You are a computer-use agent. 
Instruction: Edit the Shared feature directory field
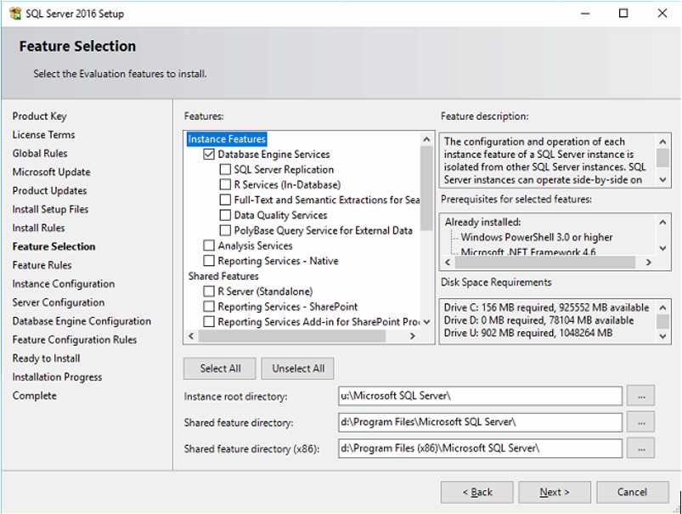pyautogui.click(x=480, y=422)
